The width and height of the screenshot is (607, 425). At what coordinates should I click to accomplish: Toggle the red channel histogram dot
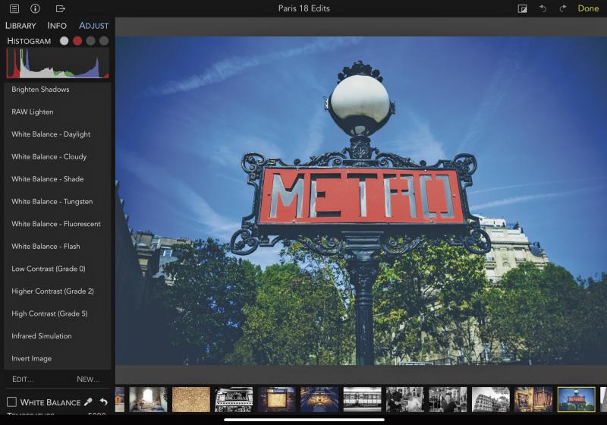(77, 41)
